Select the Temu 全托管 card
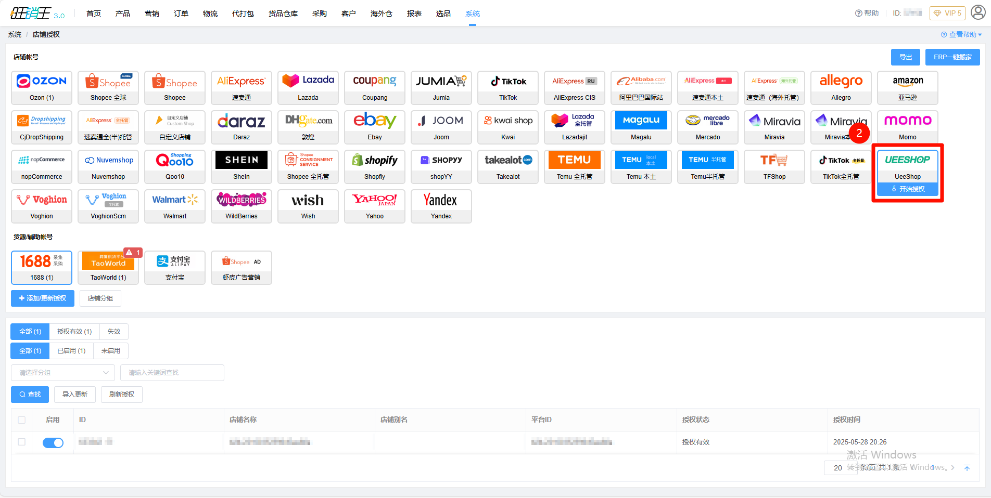Viewport: 991px width, 498px height. (x=575, y=167)
